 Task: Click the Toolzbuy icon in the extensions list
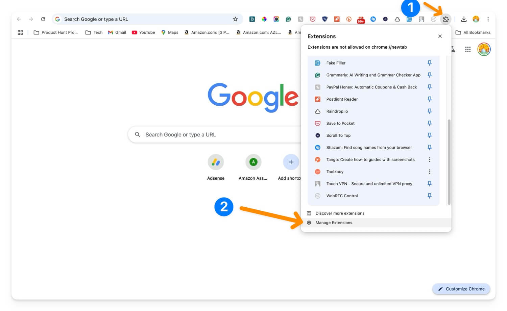pyautogui.click(x=318, y=172)
